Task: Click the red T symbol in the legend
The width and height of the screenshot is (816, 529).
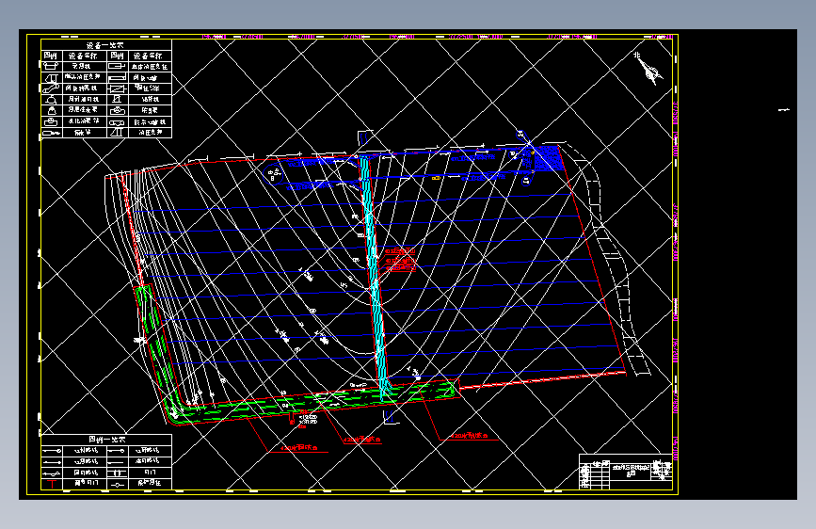Action: pyautogui.click(x=52, y=484)
